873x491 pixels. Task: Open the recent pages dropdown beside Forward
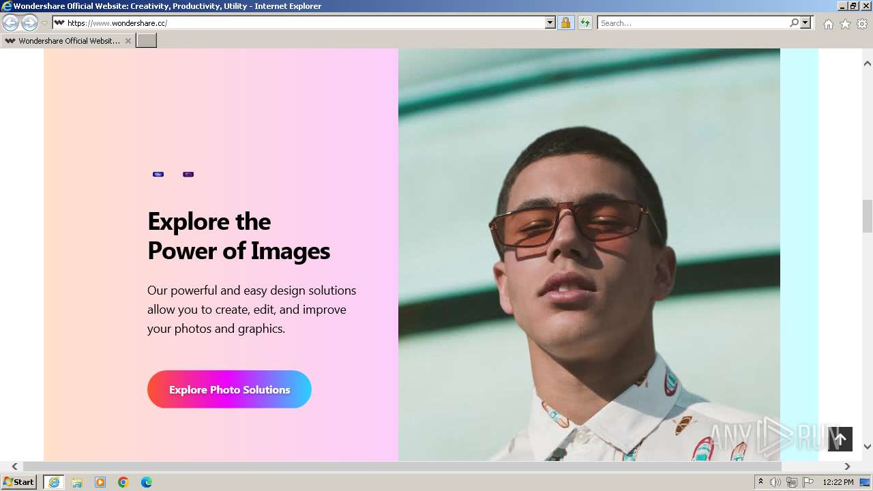tap(44, 23)
